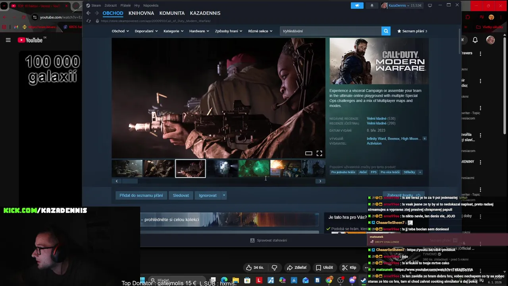Open Steam from the taskbar

click(x=364, y=280)
